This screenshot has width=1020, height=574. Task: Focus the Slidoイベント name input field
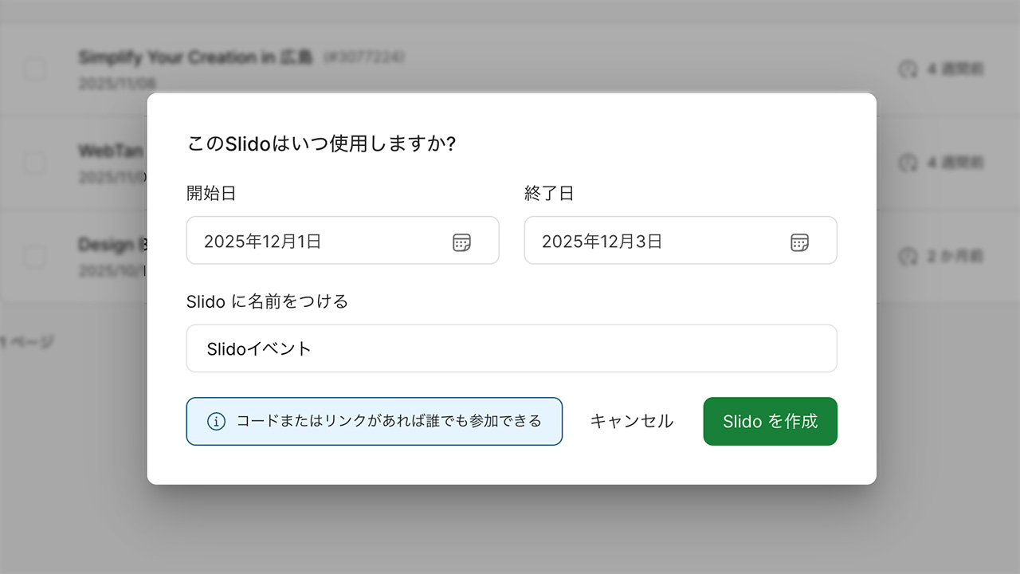click(511, 348)
